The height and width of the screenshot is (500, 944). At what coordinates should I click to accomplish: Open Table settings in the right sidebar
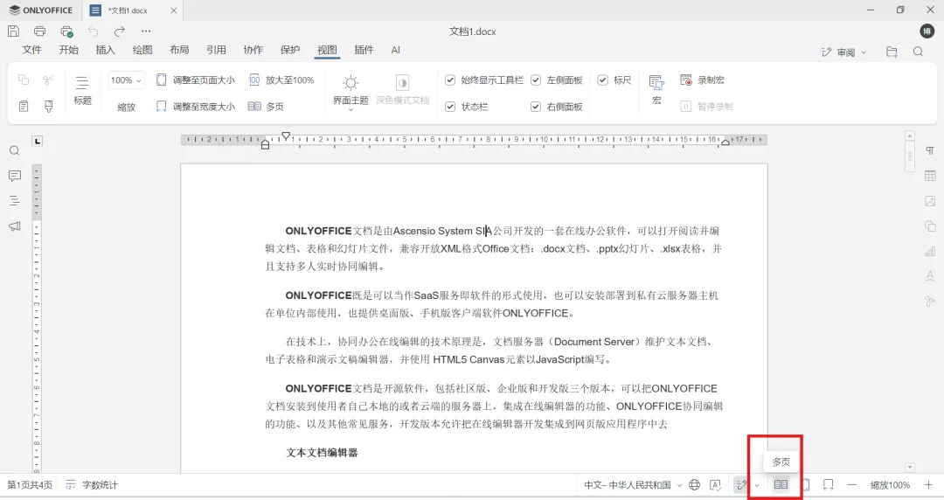click(930, 176)
